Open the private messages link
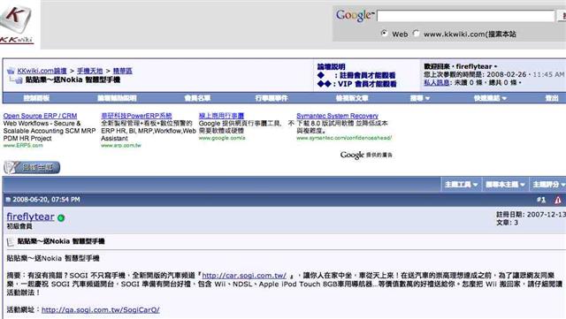Screen dimensions: 566x319 pos(436,83)
